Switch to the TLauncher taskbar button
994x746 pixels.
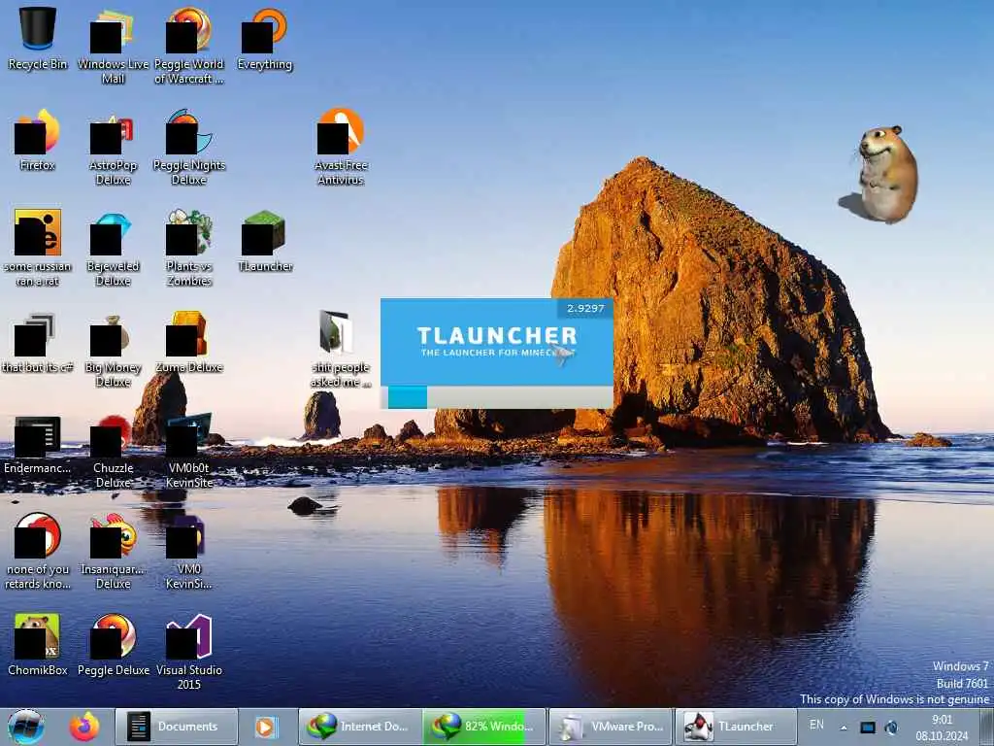[736, 727]
